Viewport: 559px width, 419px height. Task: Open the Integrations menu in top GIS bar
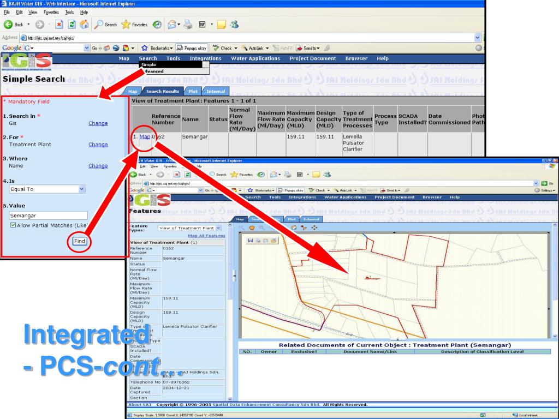pyautogui.click(x=205, y=58)
